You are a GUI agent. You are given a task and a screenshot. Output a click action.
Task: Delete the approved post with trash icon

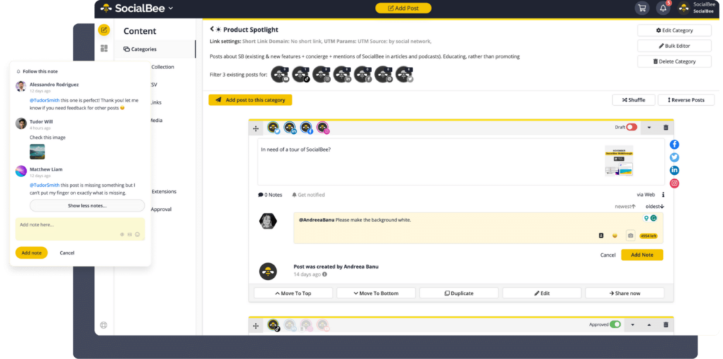point(665,325)
